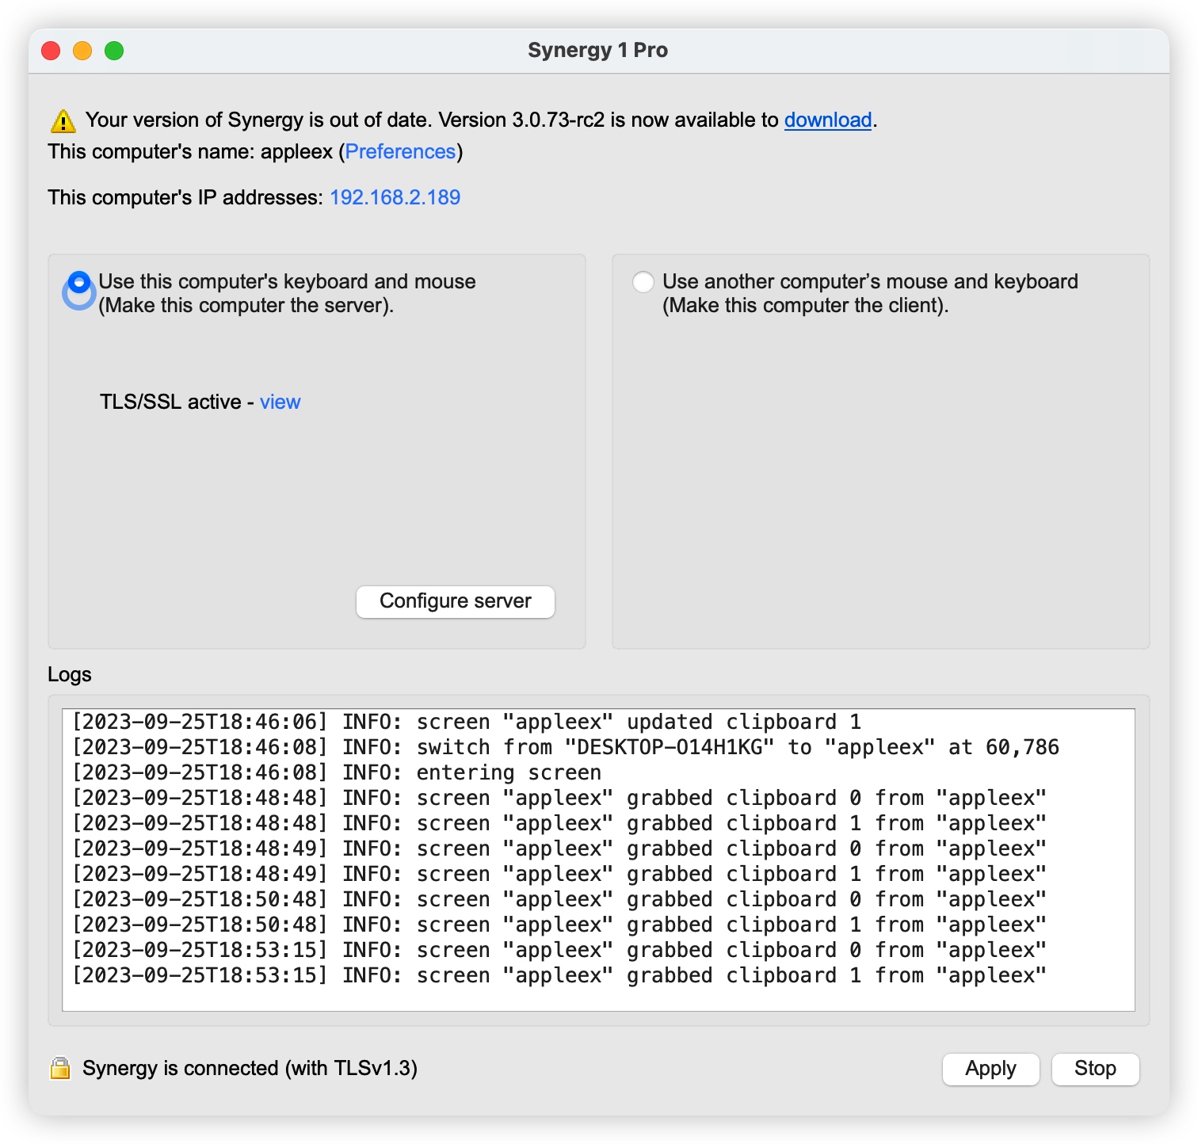The width and height of the screenshot is (1198, 1144).
Task: Click log line 18:48:48 grabbed clipboard 1
Action: 559,823
